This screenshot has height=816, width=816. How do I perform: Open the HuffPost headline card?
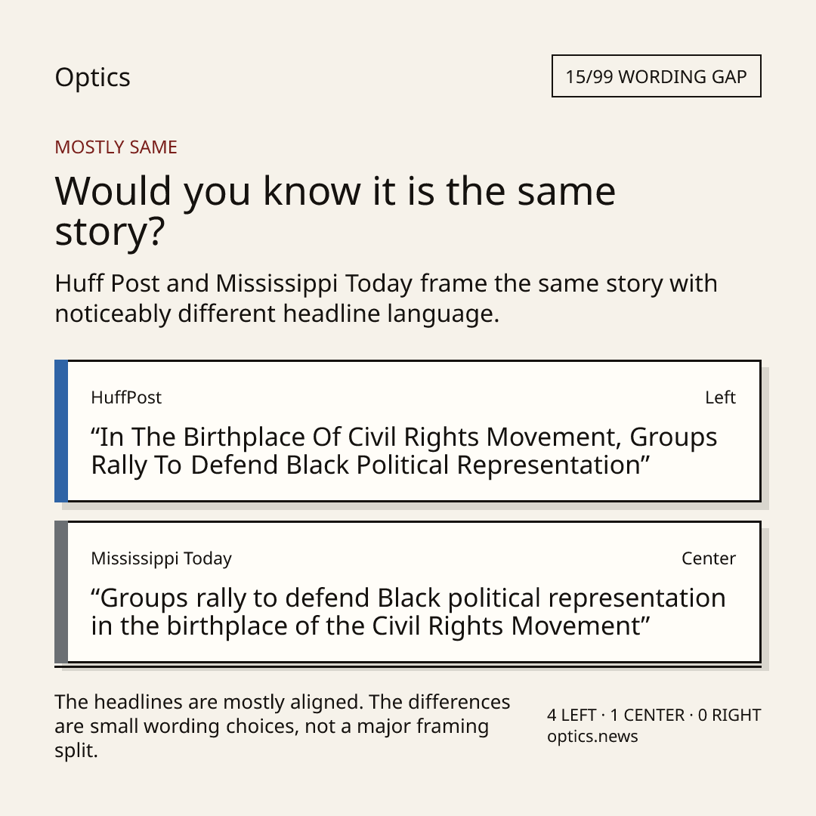pos(408,431)
